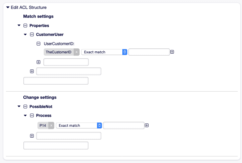Remove the UserCustomerID entry with minus icon

[38, 44]
